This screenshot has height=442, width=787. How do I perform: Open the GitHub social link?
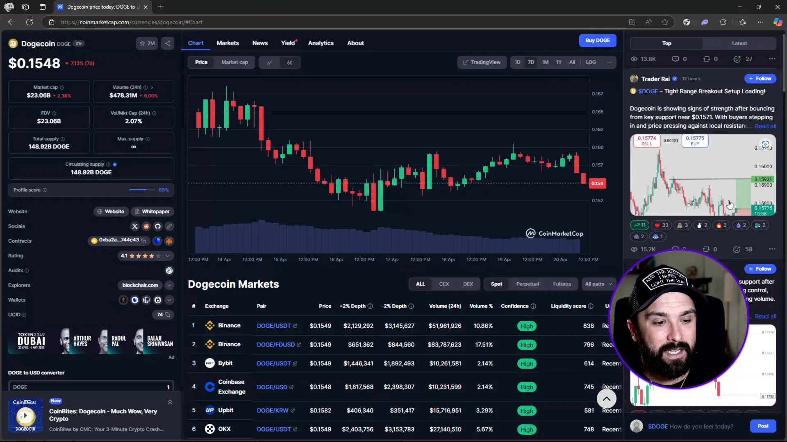coord(158,226)
